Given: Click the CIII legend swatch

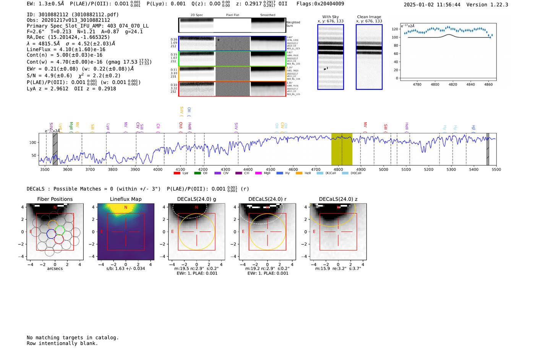Looking at the screenshot, I should pyautogui.click(x=238, y=173).
